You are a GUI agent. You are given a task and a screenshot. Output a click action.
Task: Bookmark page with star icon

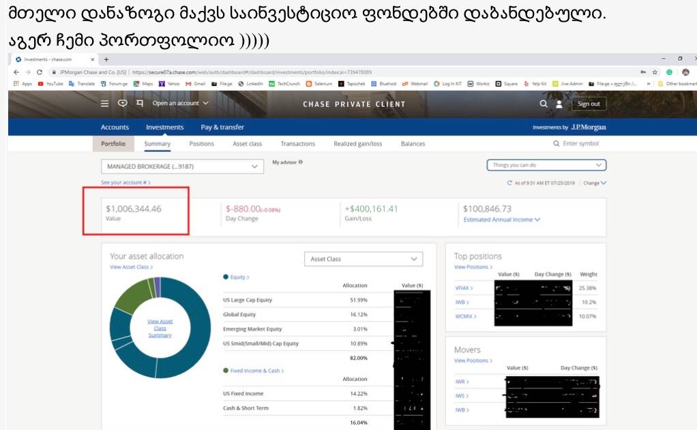click(655, 72)
